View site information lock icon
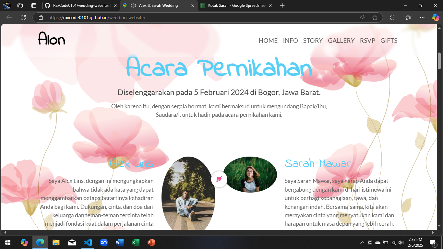Screen dimensions: 443x249 pyautogui.click(x=41, y=18)
